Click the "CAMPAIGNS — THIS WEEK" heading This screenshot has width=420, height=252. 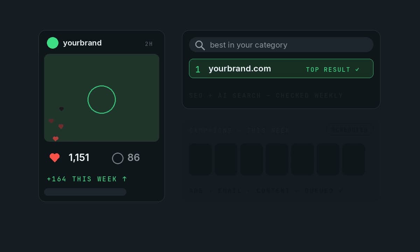coord(239,130)
